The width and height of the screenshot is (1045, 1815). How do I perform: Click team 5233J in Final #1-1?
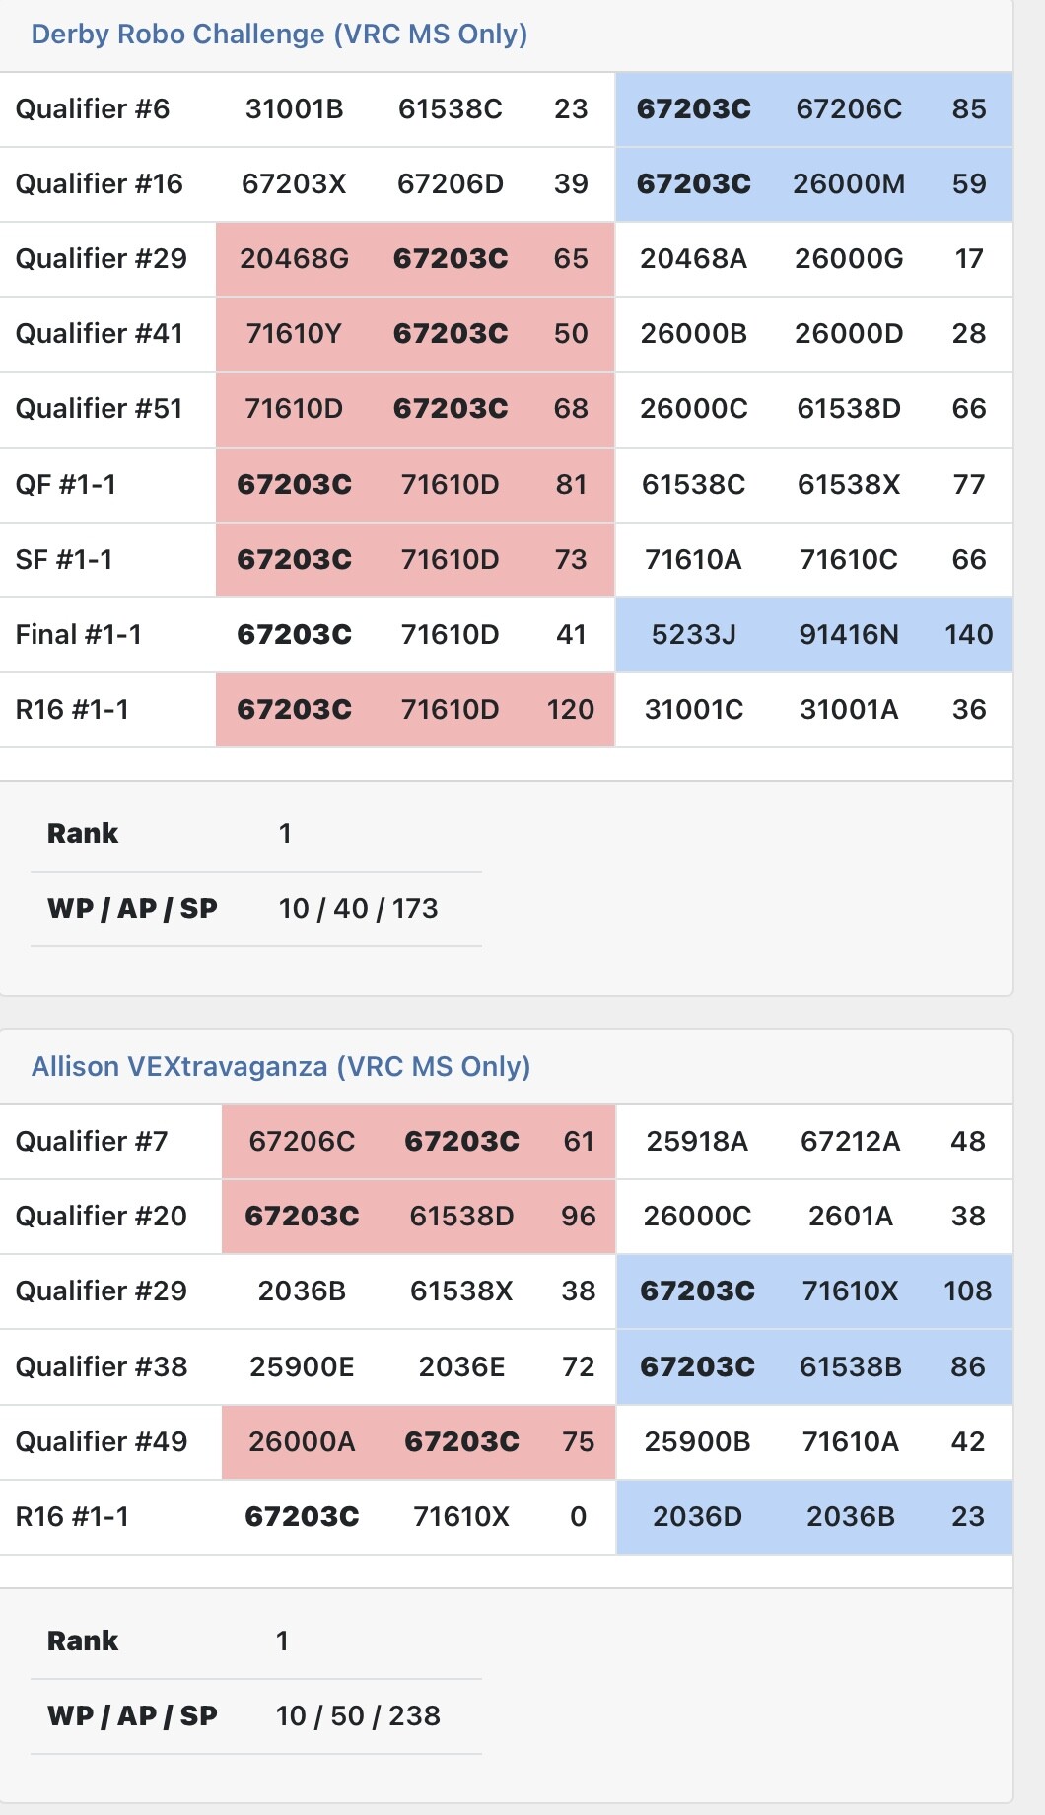(693, 635)
